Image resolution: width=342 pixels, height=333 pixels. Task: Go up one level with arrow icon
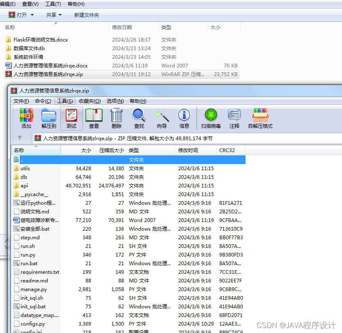point(20,138)
